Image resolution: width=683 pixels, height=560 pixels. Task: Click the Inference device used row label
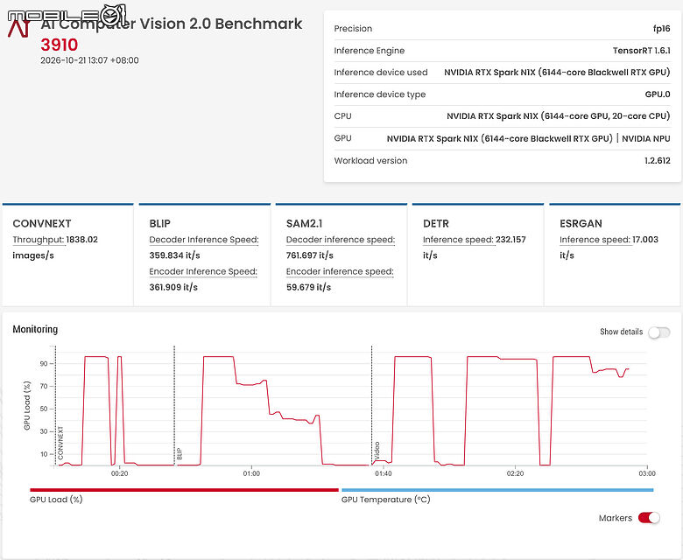(x=381, y=73)
